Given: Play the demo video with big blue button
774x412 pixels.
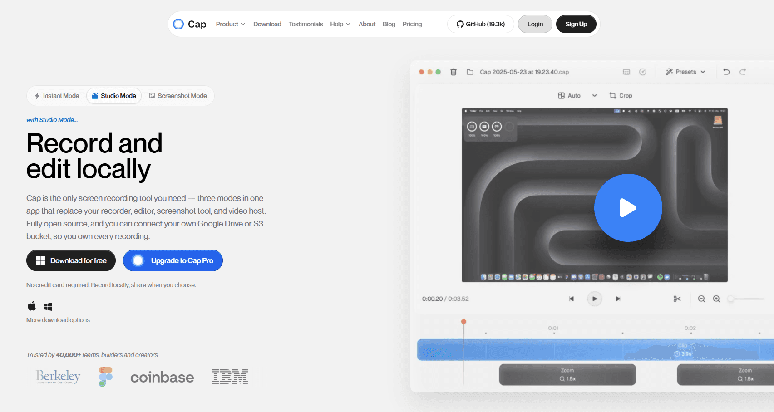Looking at the screenshot, I should click(628, 208).
